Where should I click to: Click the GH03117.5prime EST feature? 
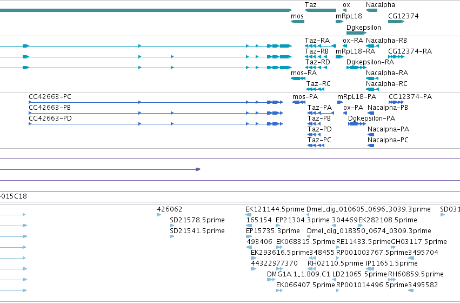tap(394, 247)
